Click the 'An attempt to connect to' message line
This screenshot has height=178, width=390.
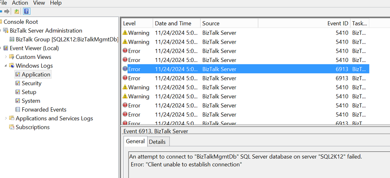tap(245, 157)
